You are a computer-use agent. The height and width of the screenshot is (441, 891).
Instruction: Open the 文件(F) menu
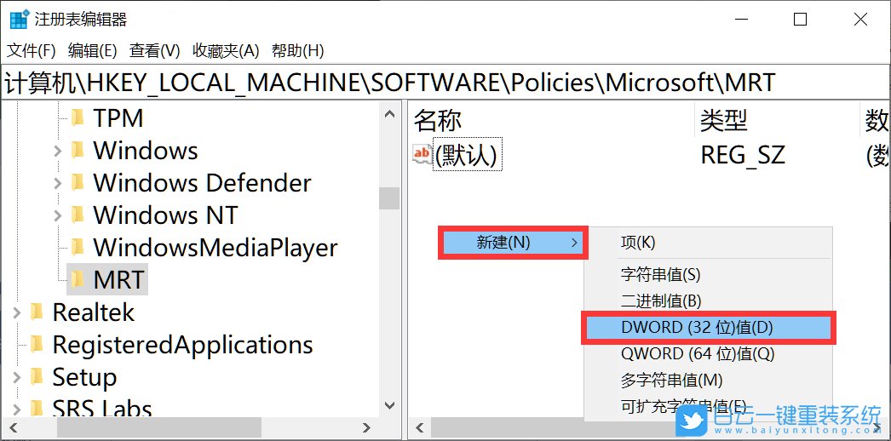pyautogui.click(x=31, y=51)
